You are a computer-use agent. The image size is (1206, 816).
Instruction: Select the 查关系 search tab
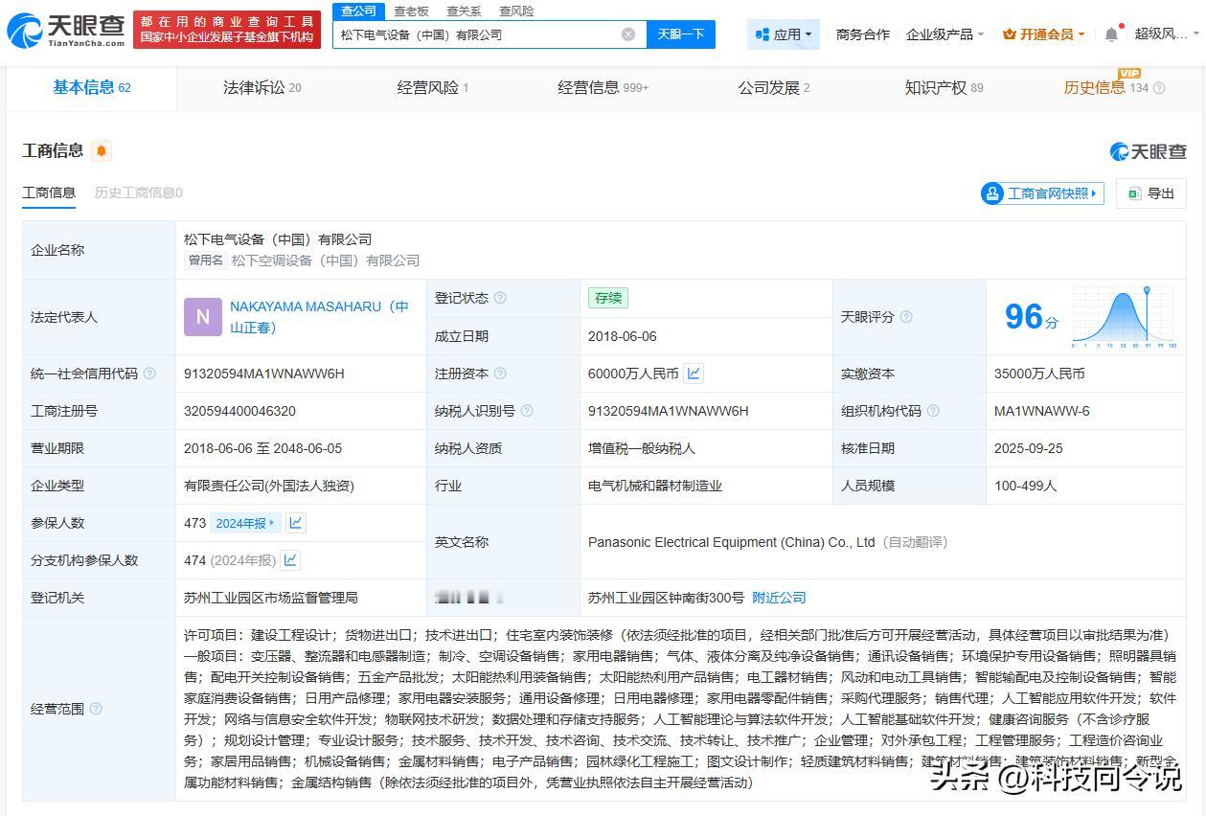coord(464,11)
